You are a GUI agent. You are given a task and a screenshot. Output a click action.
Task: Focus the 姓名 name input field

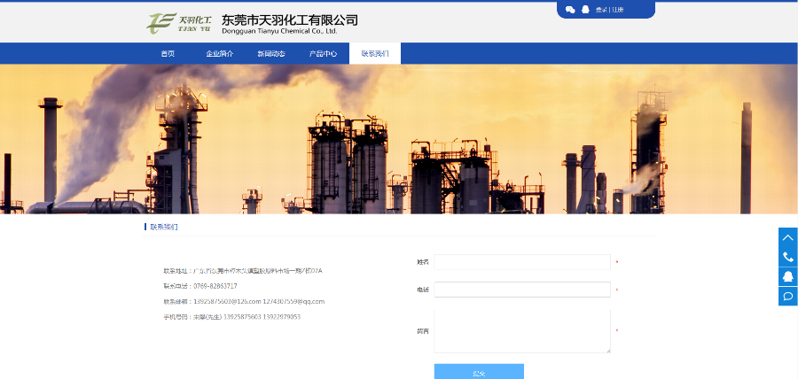click(522, 262)
